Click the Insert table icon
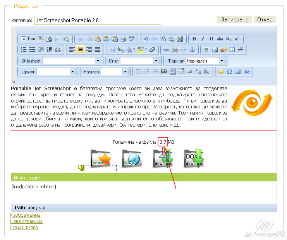The height and width of the screenshot is (240, 287). pos(232,50)
